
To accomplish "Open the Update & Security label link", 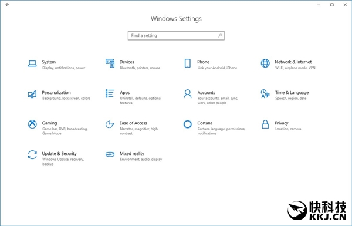I will (x=59, y=153).
